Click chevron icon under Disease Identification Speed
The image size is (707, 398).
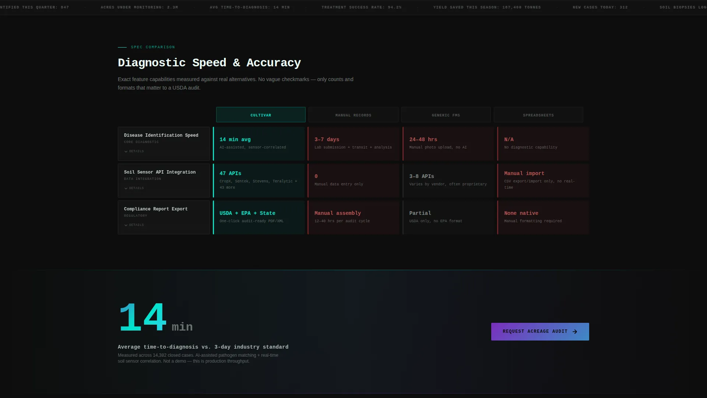pos(126,151)
